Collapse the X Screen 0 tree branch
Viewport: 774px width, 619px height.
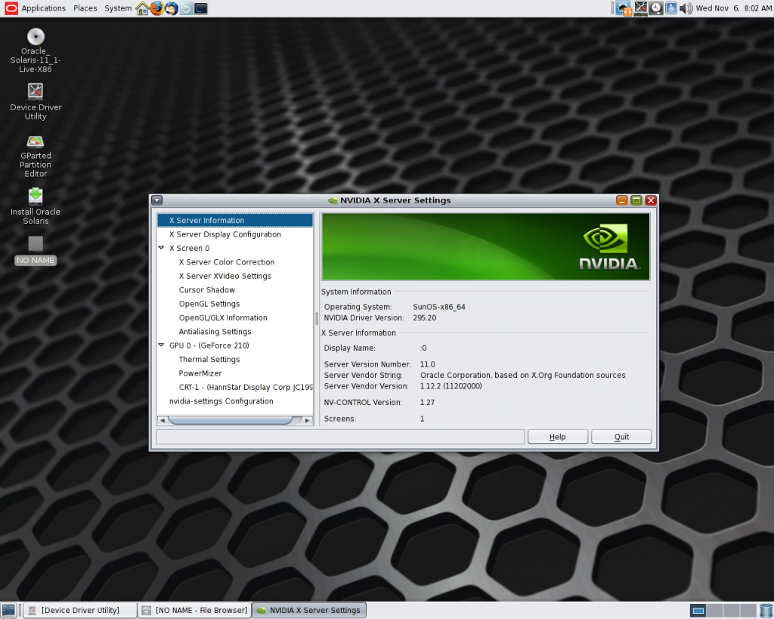tap(161, 248)
